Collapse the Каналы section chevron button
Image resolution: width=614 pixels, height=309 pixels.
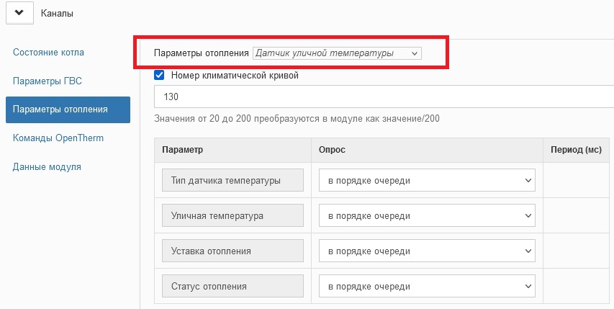[x=19, y=13]
